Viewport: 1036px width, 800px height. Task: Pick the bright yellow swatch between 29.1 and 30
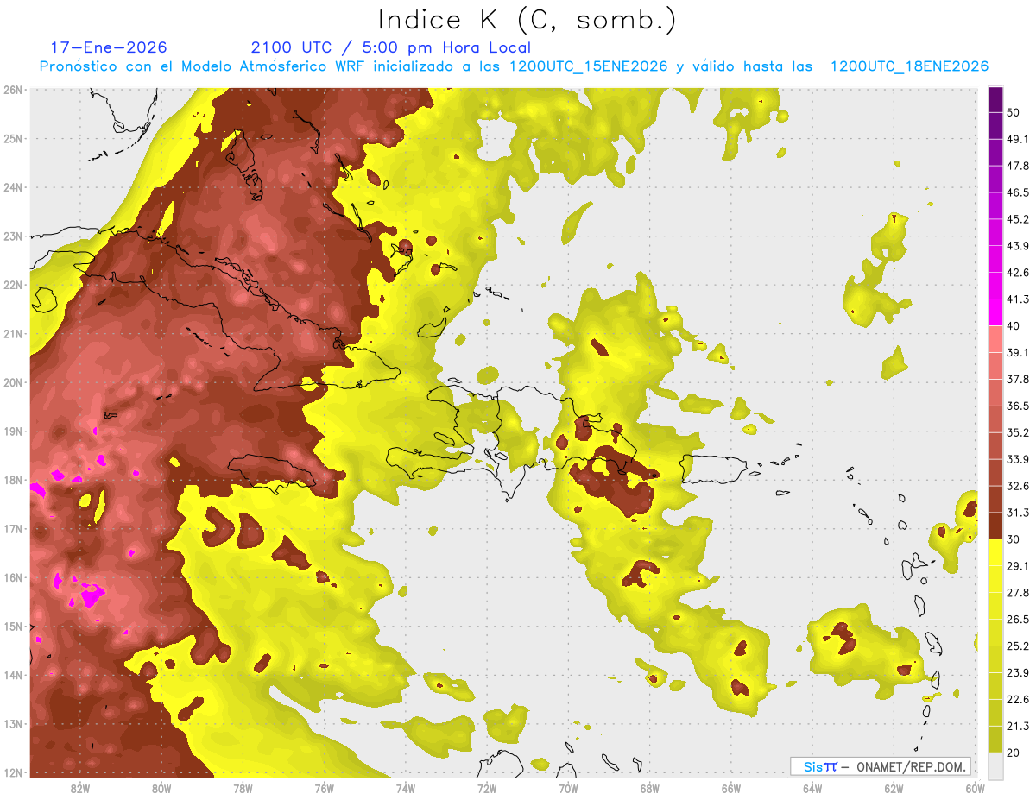click(x=995, y=552)
